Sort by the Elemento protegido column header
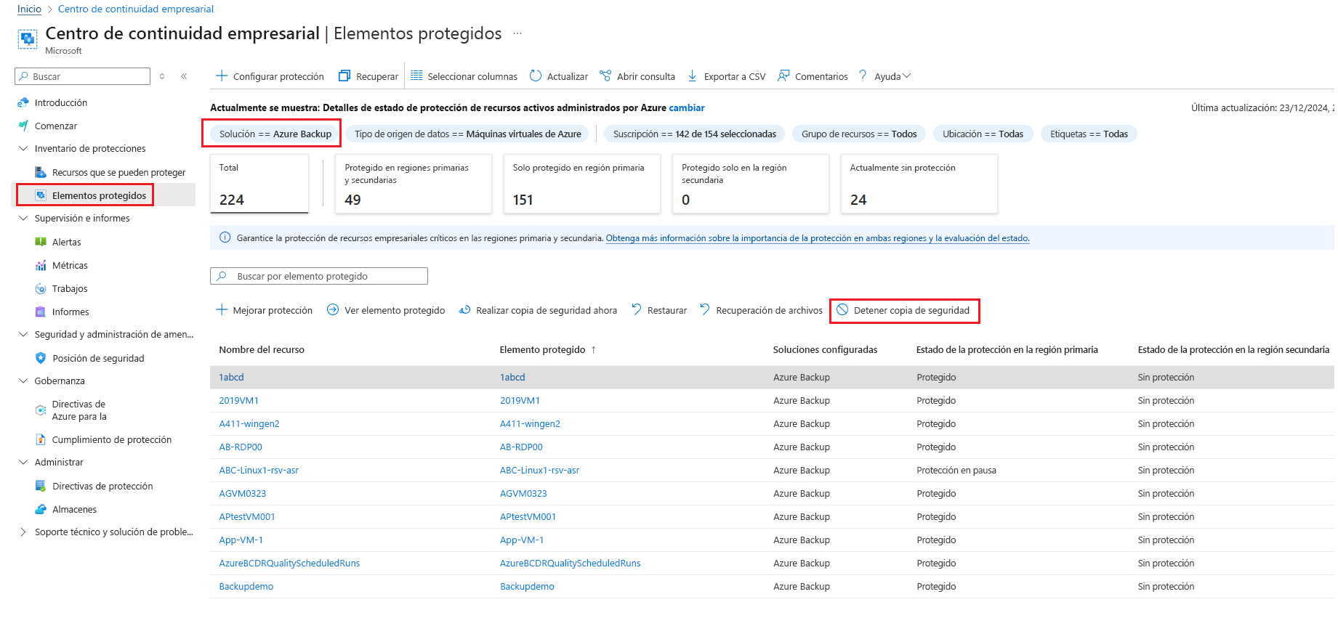The image size is (1338, 618). tap(542, 349)
